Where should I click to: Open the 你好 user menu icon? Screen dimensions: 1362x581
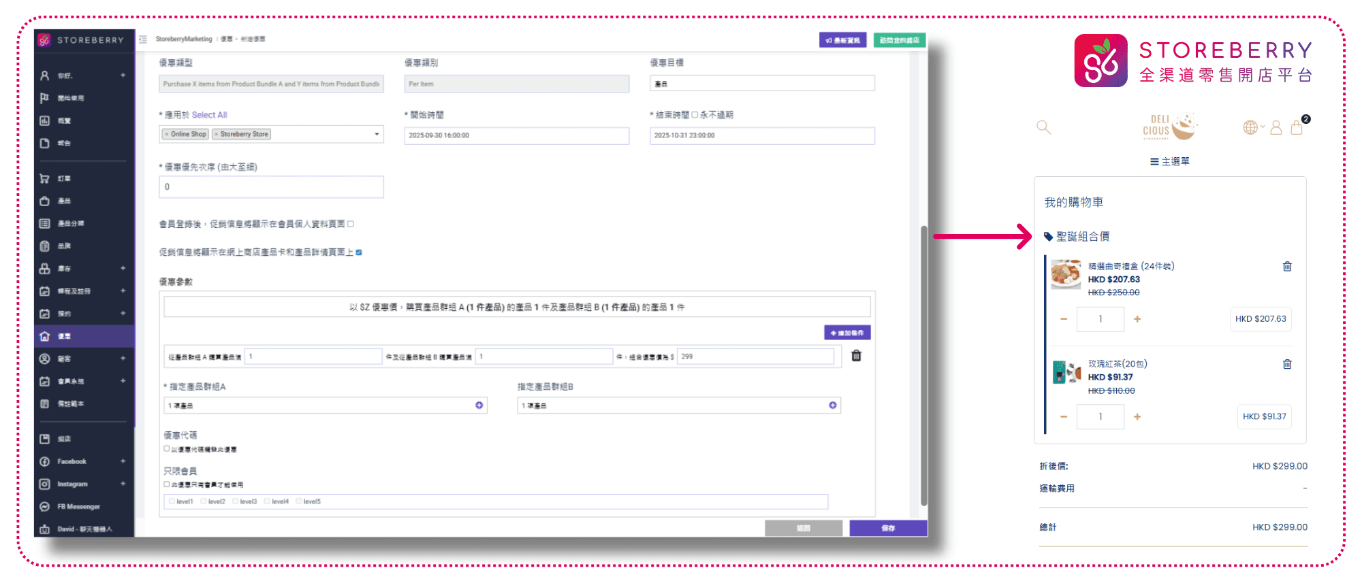click(44, 76)
